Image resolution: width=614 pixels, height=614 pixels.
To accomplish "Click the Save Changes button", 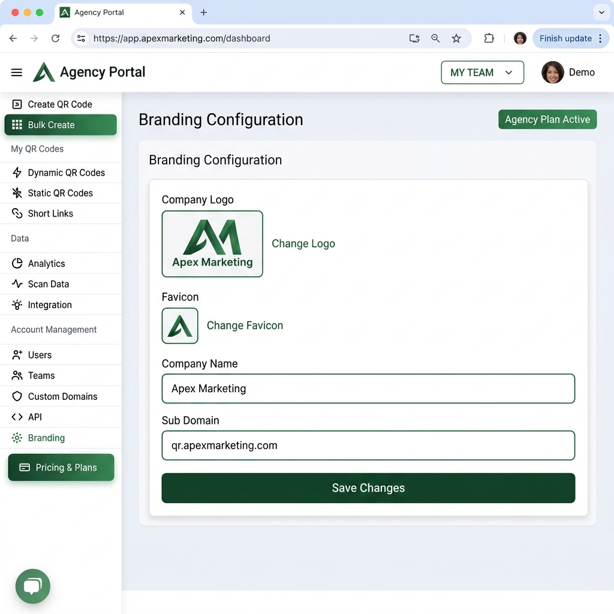I will 368,488.
